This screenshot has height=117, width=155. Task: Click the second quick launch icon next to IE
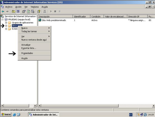pyautogui.click(x=19, y=115)
